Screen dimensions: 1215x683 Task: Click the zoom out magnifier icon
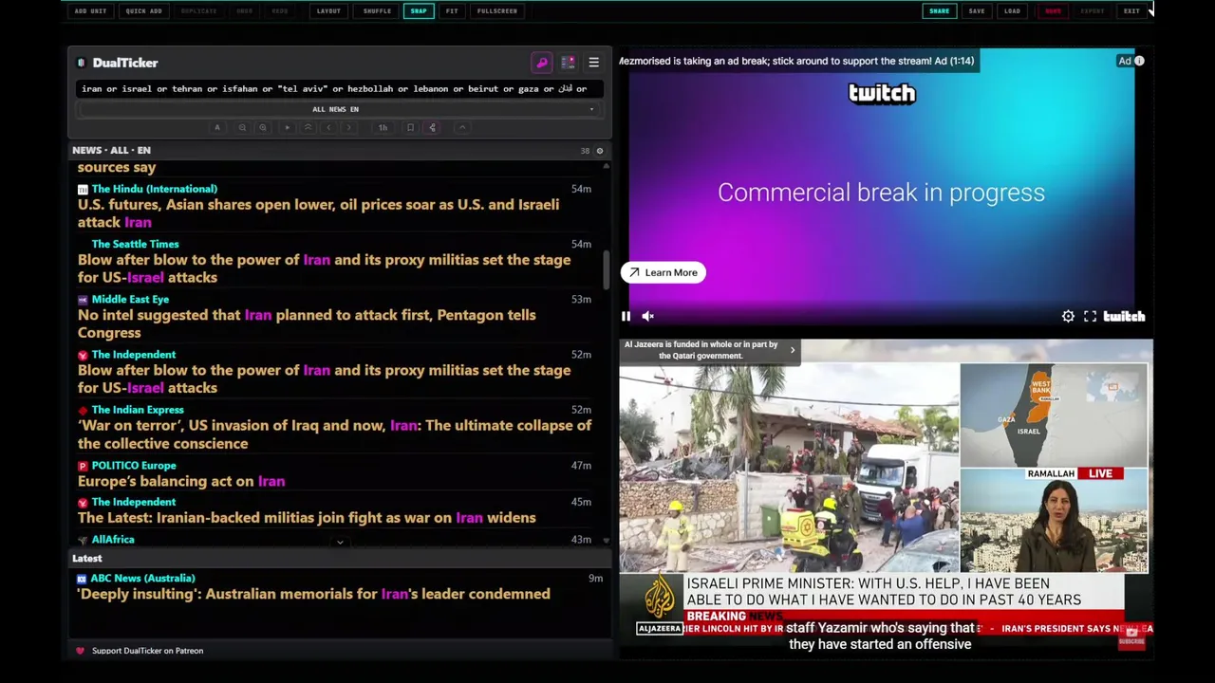point(242,127)
